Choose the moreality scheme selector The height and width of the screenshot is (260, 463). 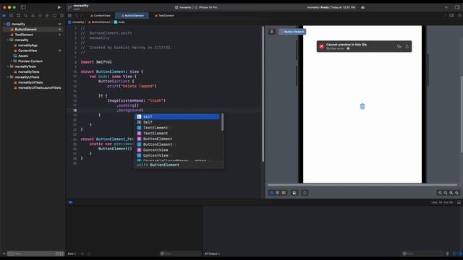183,7
